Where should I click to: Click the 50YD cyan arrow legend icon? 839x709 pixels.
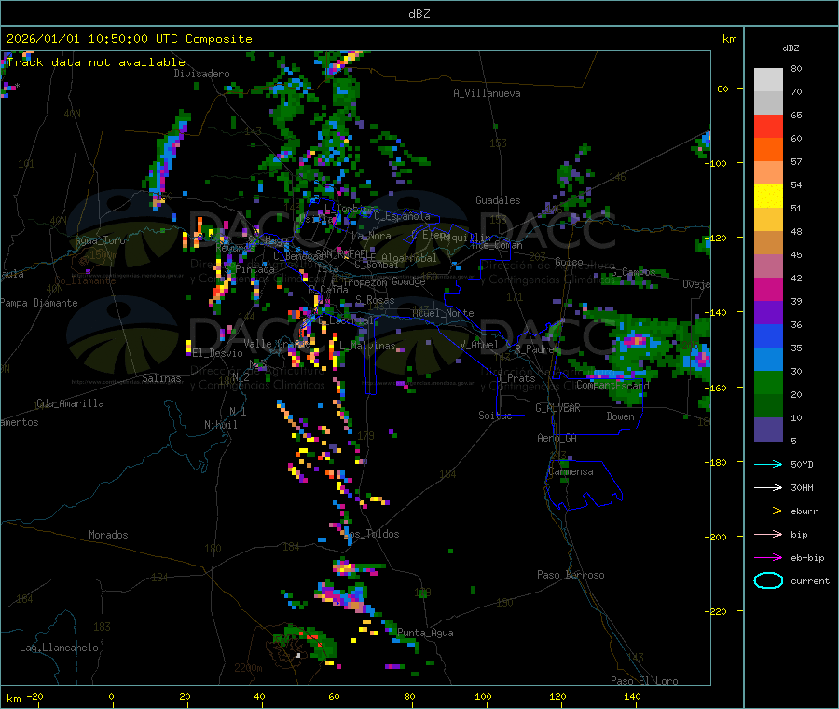tap(768, 464)
